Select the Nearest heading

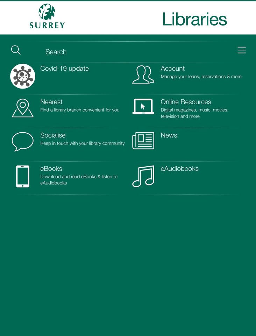point(51,102)
